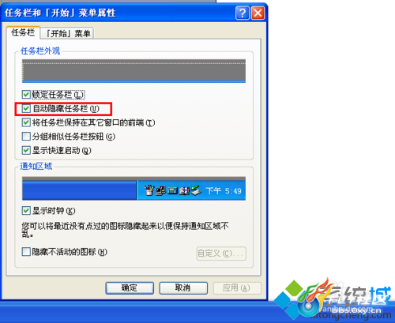
Task: Click the 确定 button
Action: (130, 287)
